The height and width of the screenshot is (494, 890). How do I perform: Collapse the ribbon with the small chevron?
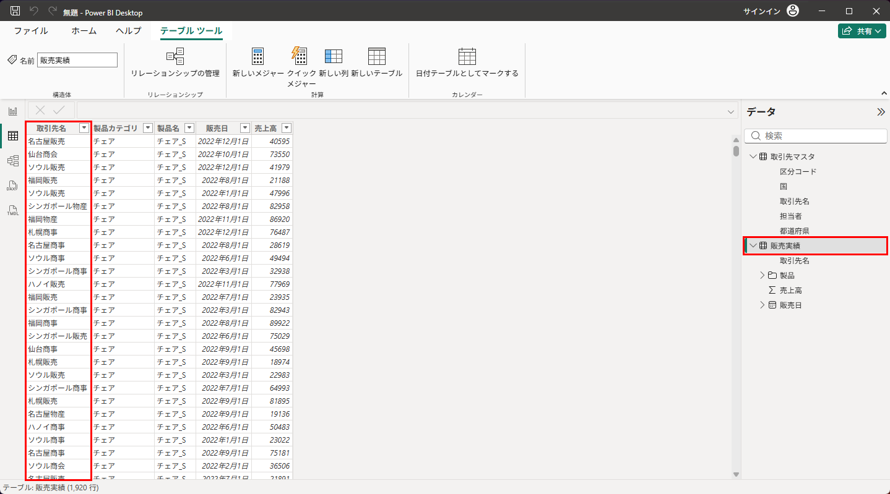coord(884,93)
